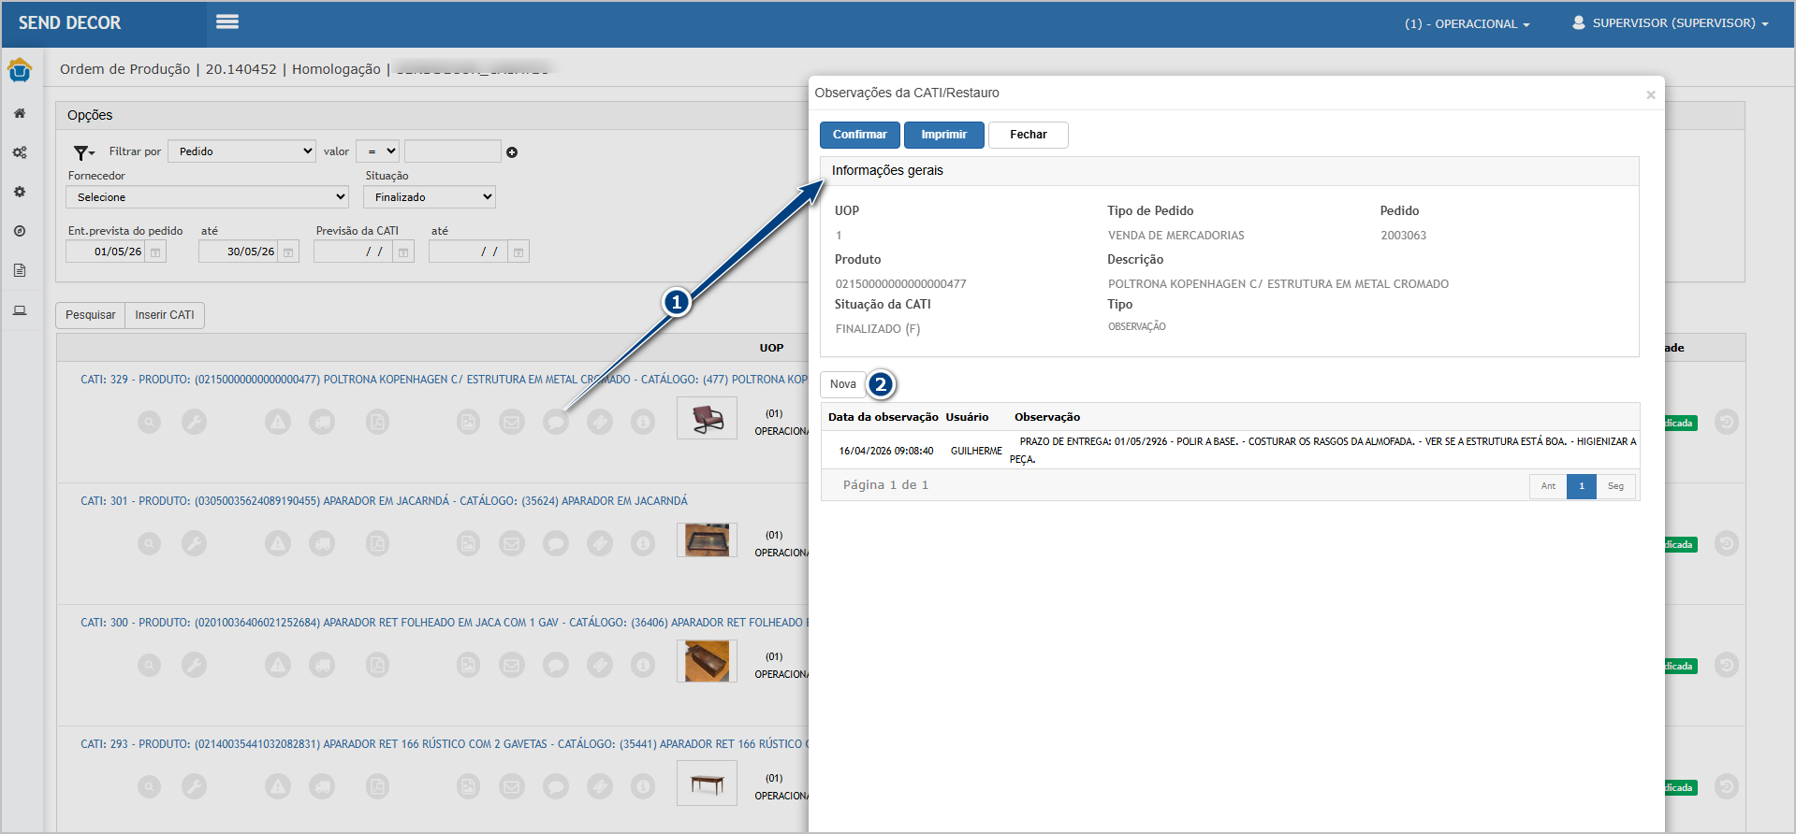Click the PDF icon on CATI 329 row
The height and width of the screenshot is (834, 1796).
coord(377,423)
